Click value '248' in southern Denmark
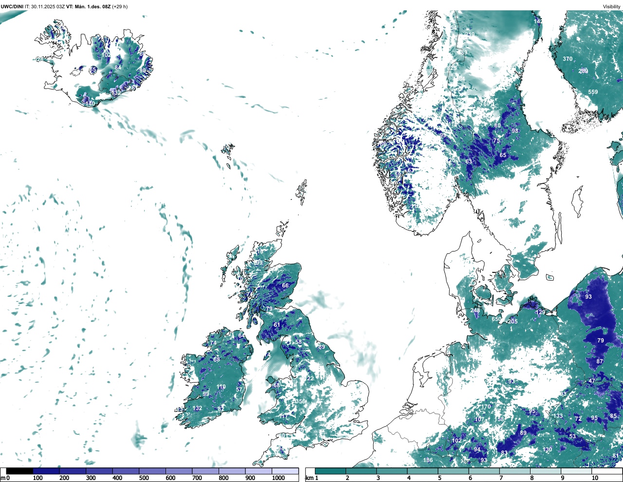623x482 pixels. tap(475, 310)
